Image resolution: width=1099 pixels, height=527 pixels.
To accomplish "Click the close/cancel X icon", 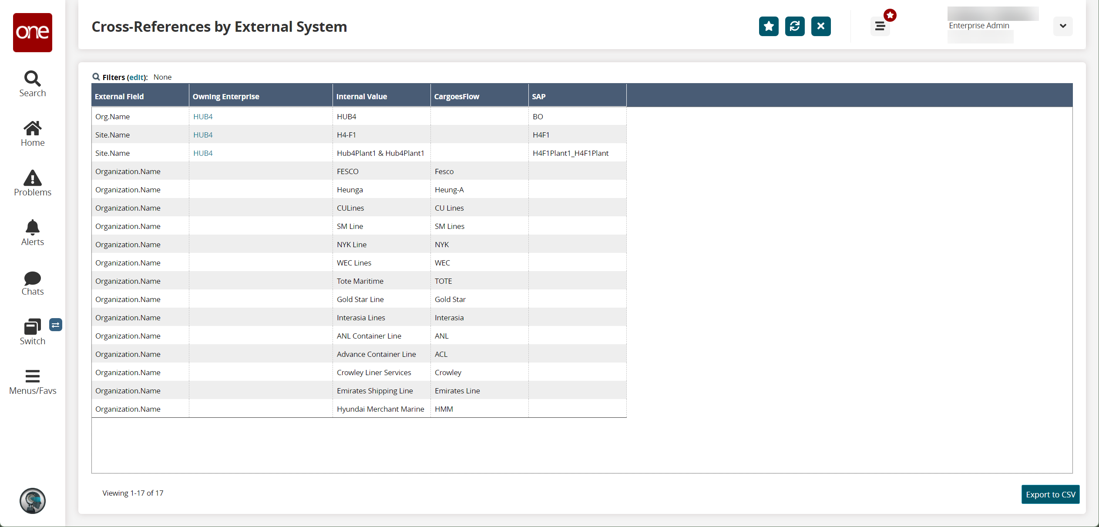I will (821, 26).
